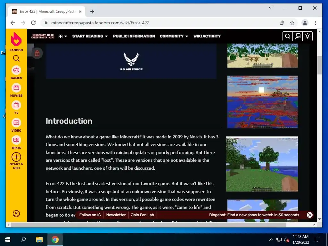Click the Follow on IG link

[x=90, y=215]
